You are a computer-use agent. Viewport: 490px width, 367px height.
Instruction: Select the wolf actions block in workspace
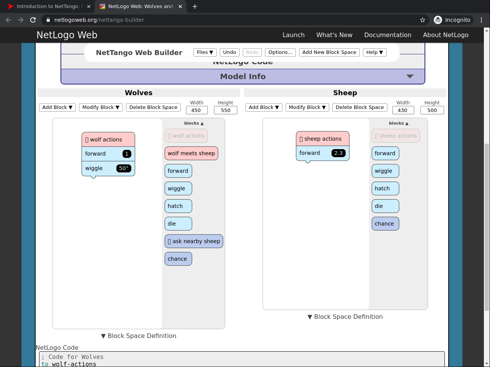pyautogui.click(x=108, y=140)
